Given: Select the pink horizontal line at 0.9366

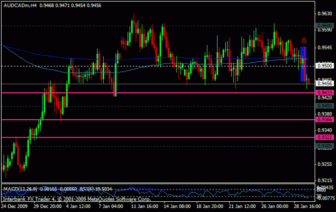Looking at the screenshot, I should (158, 120).
